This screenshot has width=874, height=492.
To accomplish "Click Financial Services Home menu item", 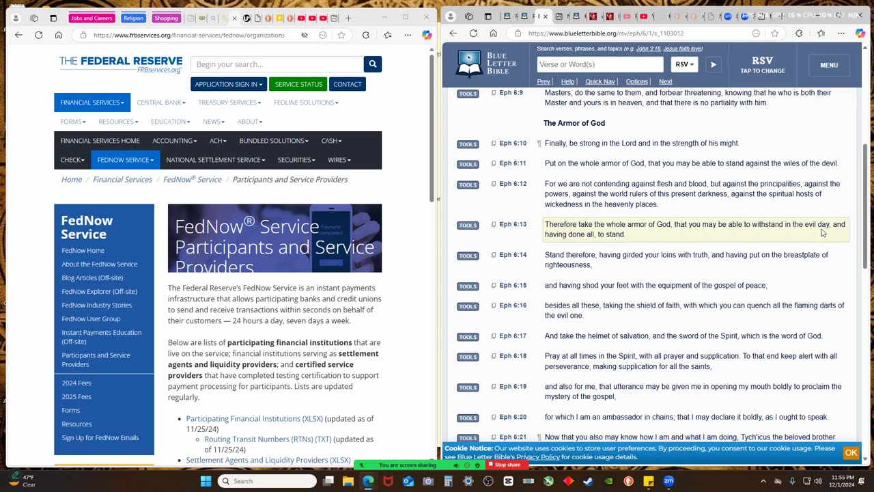I will 100,141.
